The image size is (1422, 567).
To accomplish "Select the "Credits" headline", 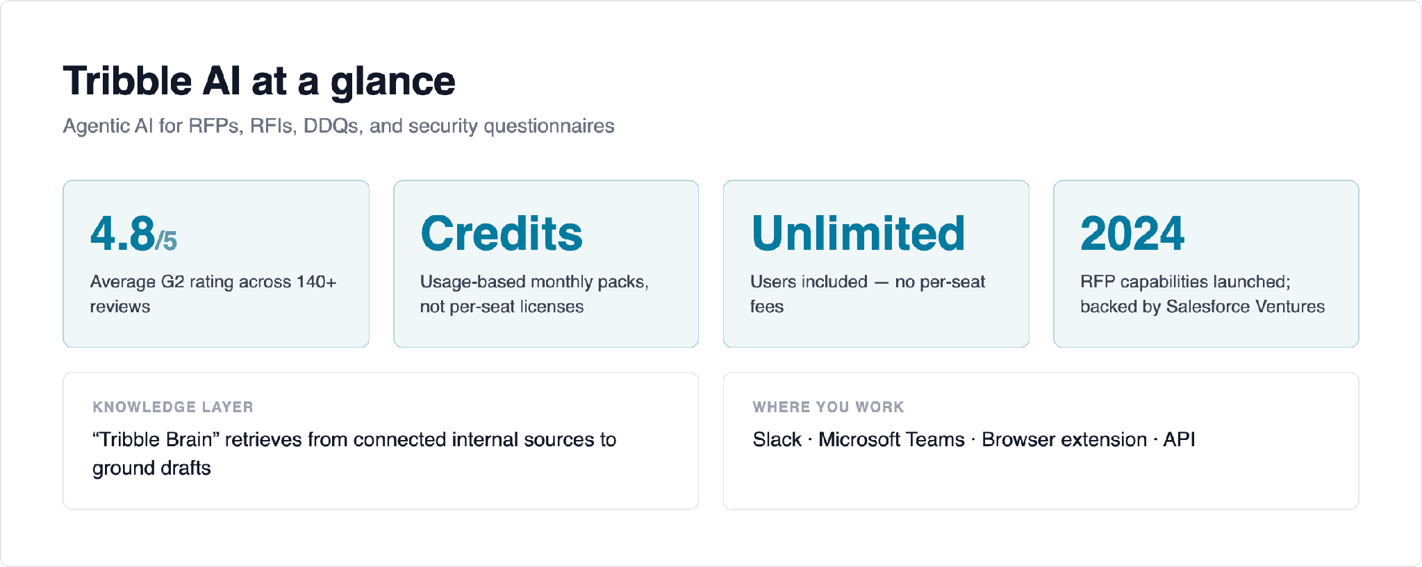I will (x=502, y=233).
